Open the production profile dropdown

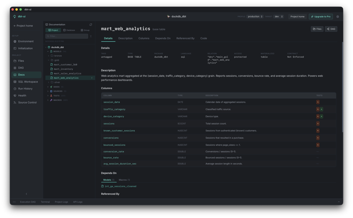[255, 16]
